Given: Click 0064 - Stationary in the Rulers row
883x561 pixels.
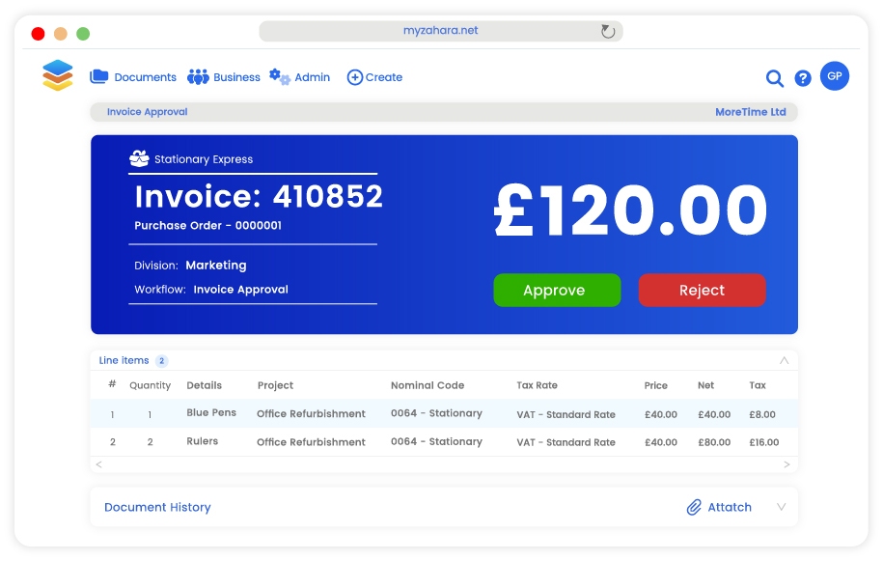Looking at the screenshot, I should [436, 441].
